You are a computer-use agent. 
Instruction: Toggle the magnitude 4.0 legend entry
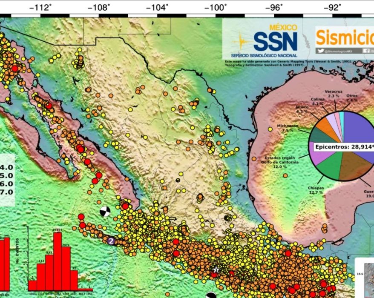(x=6, y=167)
